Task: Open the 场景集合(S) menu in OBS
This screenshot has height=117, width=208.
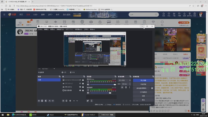Action: pos(79,29)
